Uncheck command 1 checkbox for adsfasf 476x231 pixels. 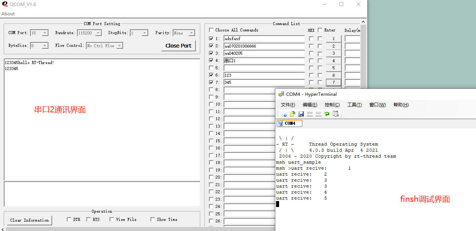coord(211,39)
